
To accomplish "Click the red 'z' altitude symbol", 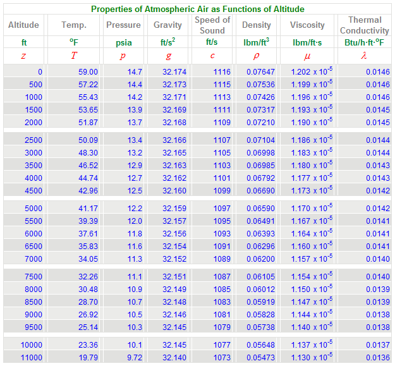I will [x=23, y=56].
